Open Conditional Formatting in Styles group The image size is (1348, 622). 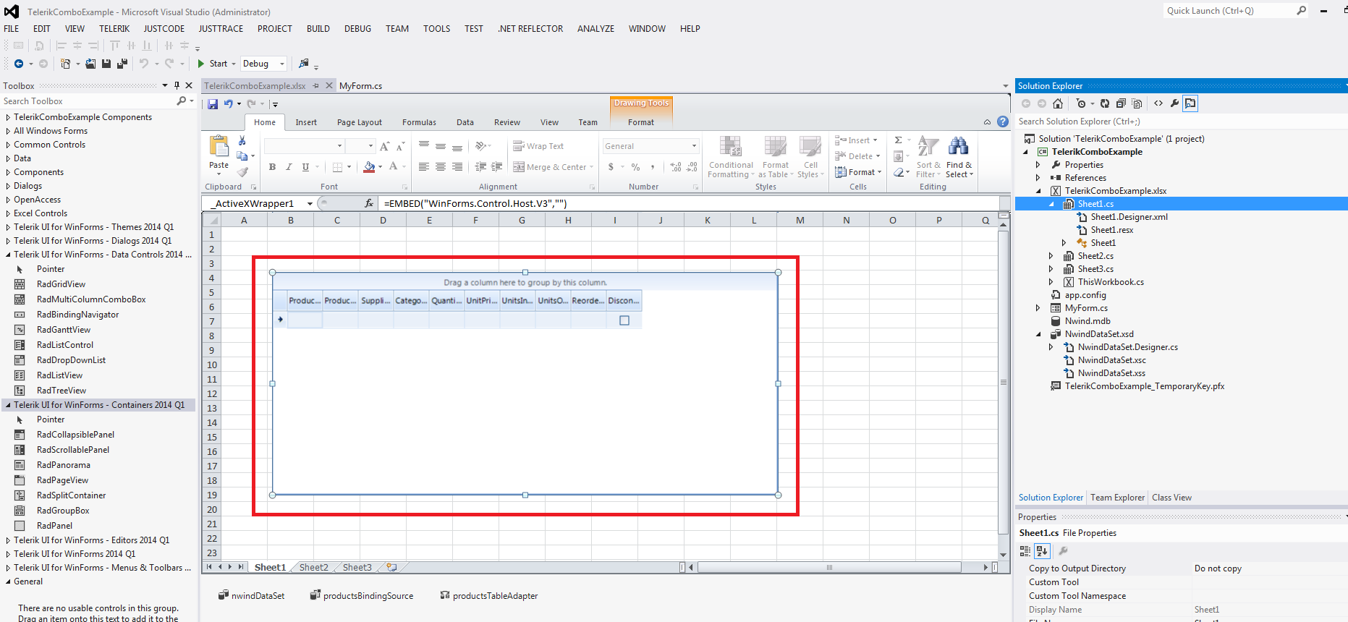coord(731,157)
